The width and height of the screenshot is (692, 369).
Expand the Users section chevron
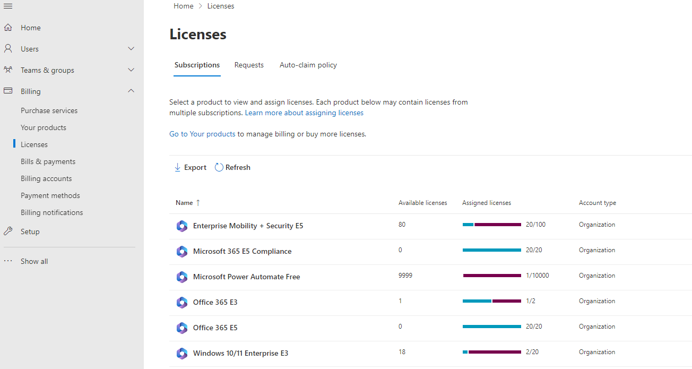tap(131, 49)
